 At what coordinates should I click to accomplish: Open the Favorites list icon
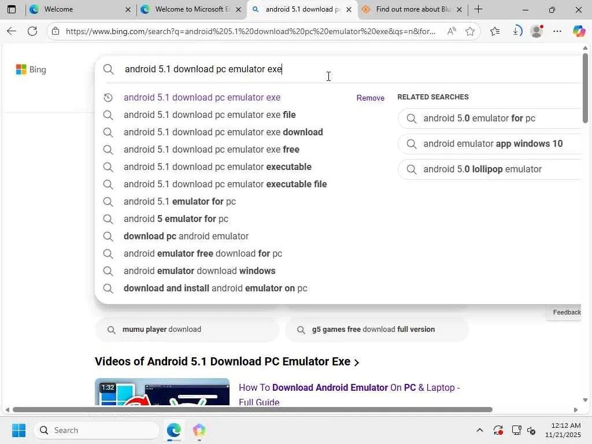(495, 31)
